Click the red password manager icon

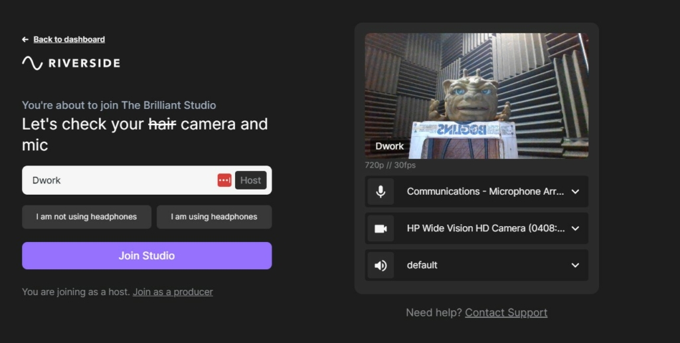[224, 180]
